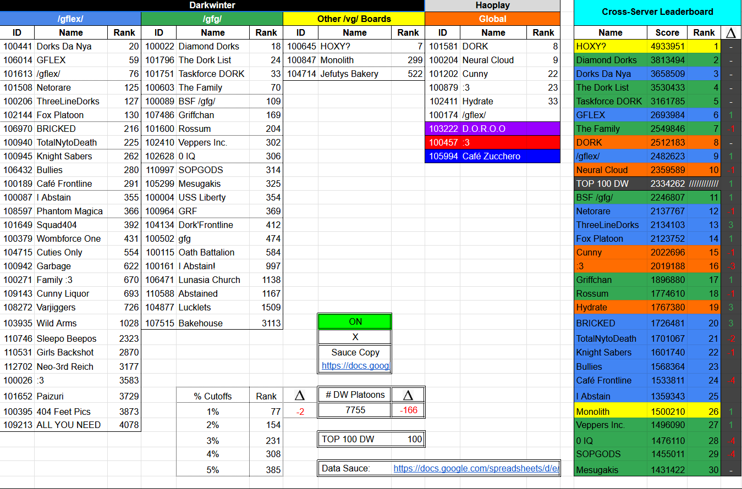The image size is (742, 489).
Task: Select leaderboard SOPGODS score 1455011
Action: [x=667, y=454]
